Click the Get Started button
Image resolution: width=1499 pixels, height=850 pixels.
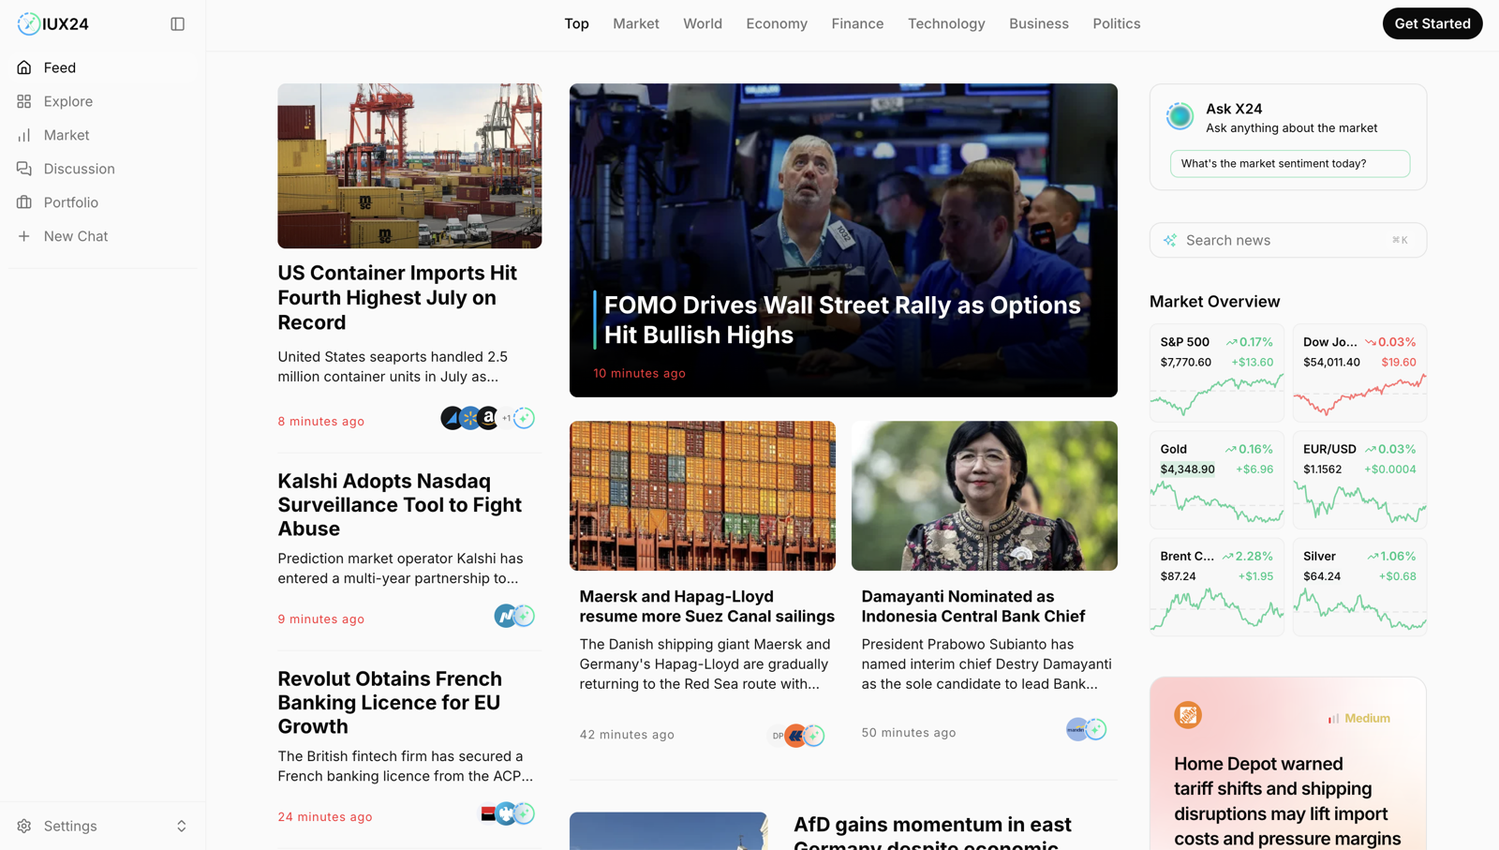pyautogui.click(x=1432, y=23)
